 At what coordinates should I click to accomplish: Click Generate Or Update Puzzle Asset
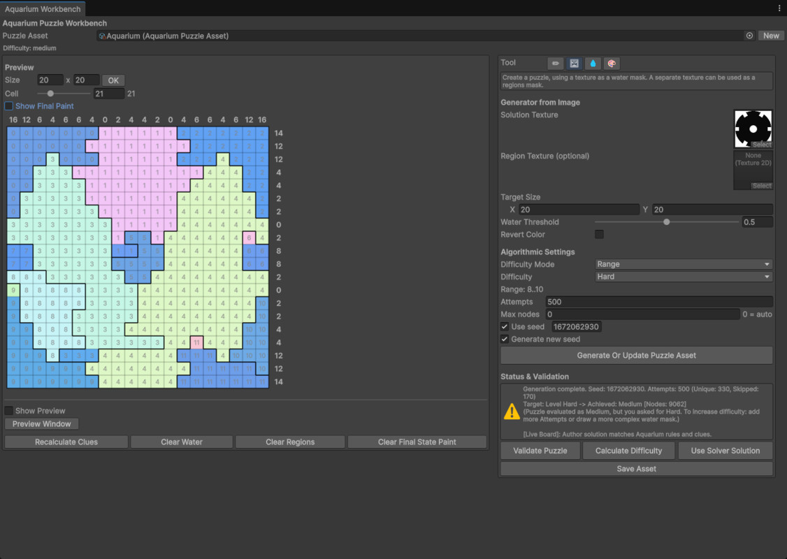point(637,355)
